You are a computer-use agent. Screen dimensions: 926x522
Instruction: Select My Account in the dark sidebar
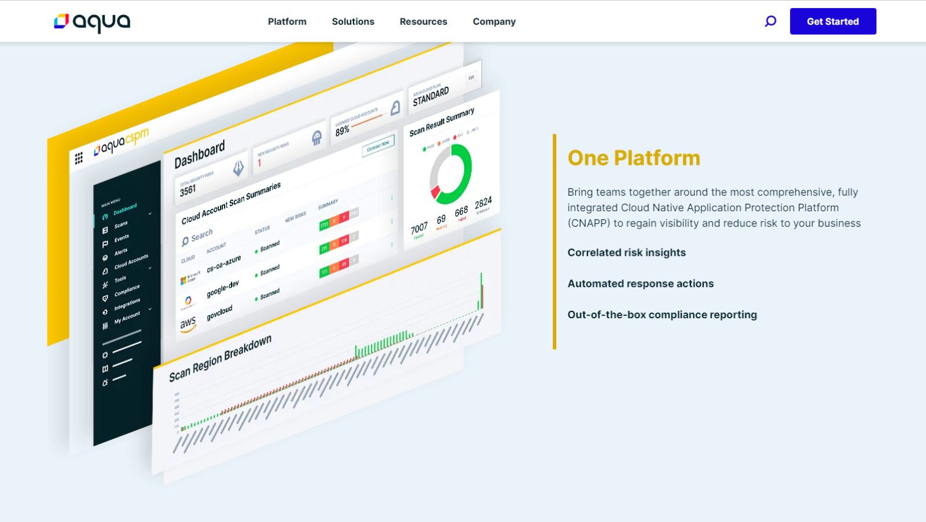click(127, 318)
